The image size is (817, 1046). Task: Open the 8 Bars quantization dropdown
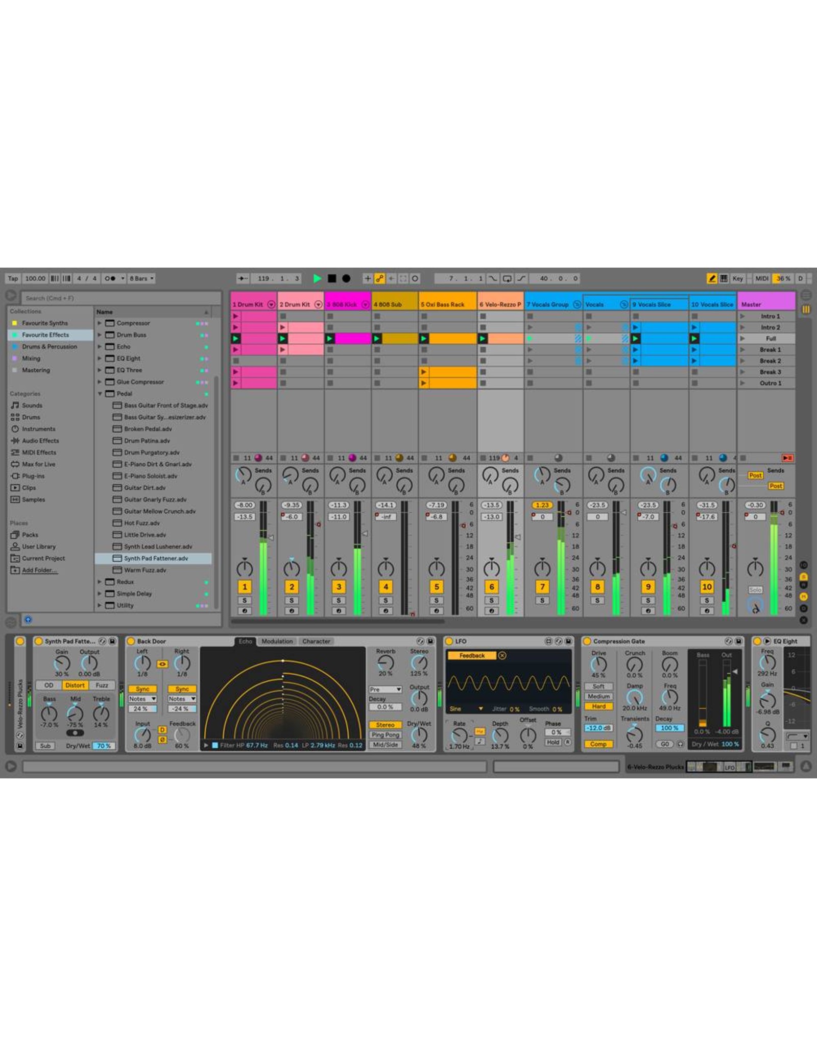pos(141,278)
